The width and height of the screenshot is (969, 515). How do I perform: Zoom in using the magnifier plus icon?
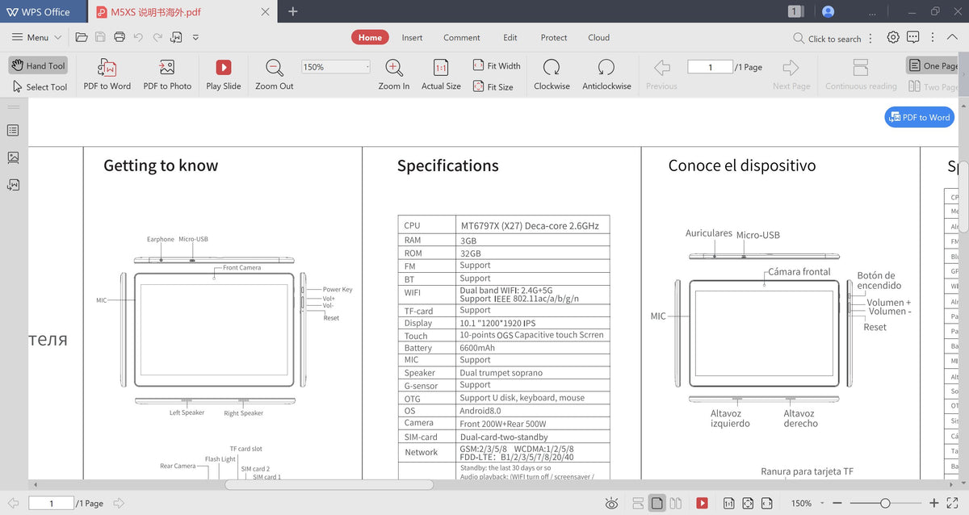[x=393, y=69]
